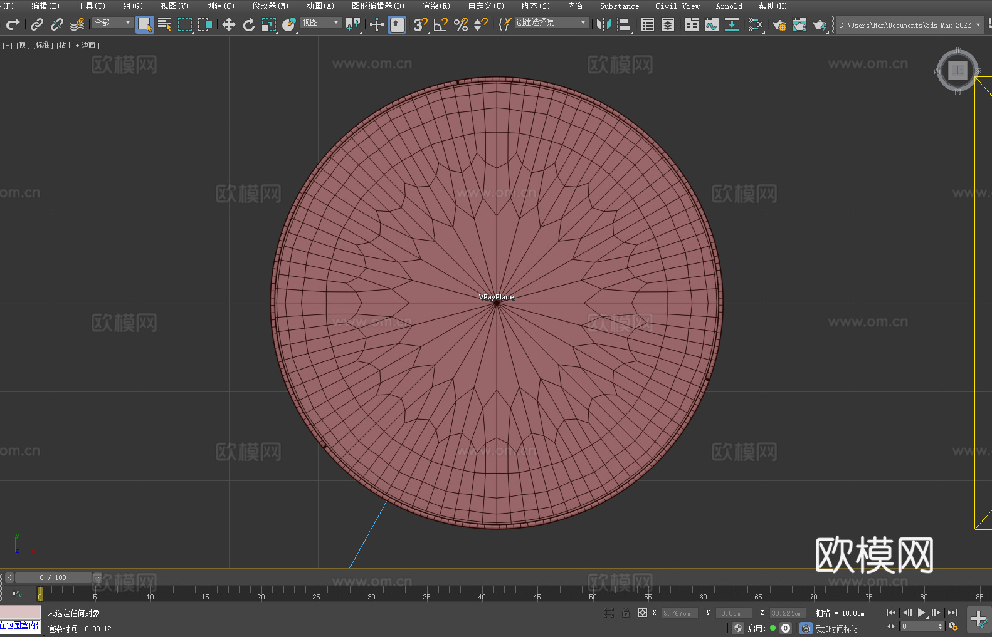Screen dimensions: 992x637
Task: Toggle Absolute/Offset transform mode icon
Action: click(x=643, y=613)
